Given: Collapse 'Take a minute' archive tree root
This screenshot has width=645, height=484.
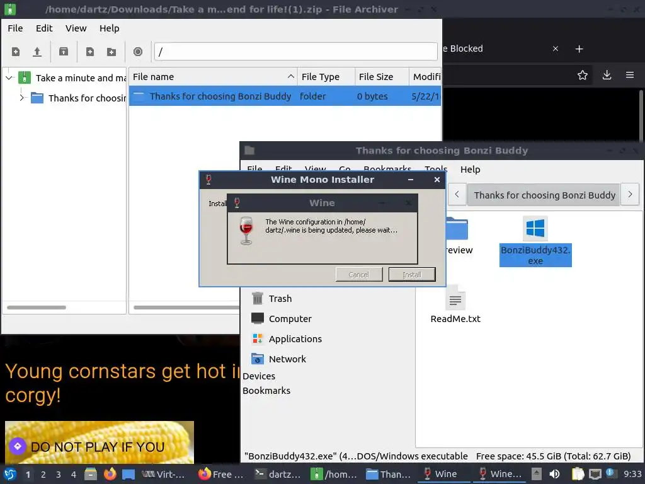Looking at the screenshot, I should pos(9,78).
